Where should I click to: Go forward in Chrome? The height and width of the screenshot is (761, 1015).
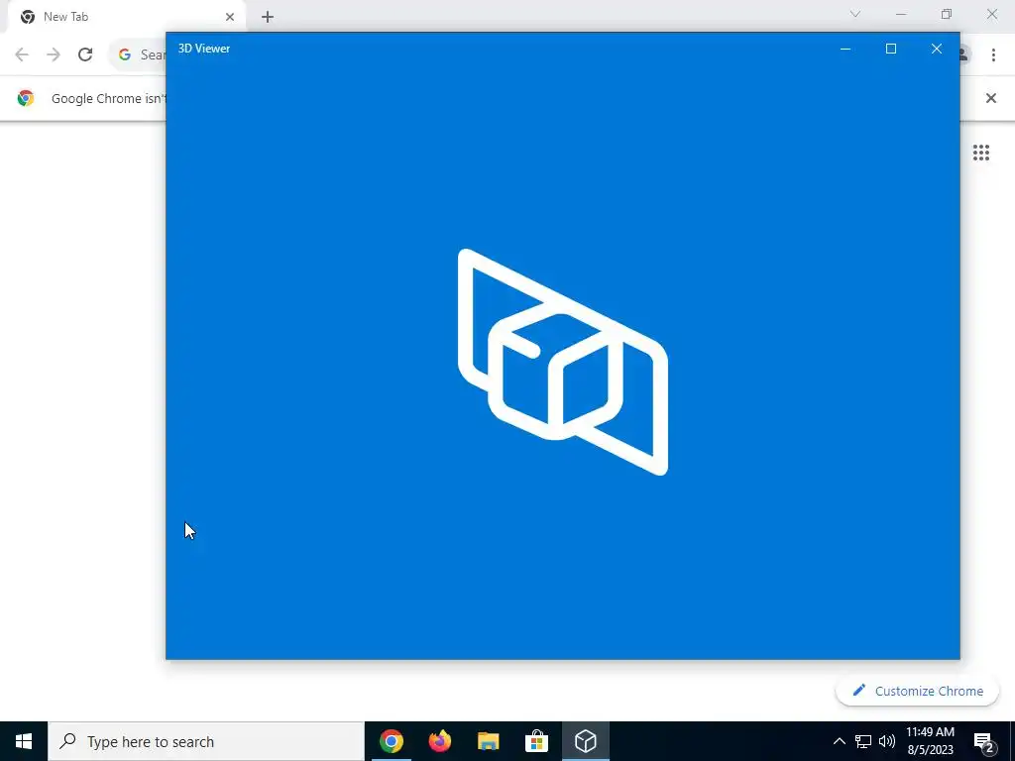click(54, 54)
